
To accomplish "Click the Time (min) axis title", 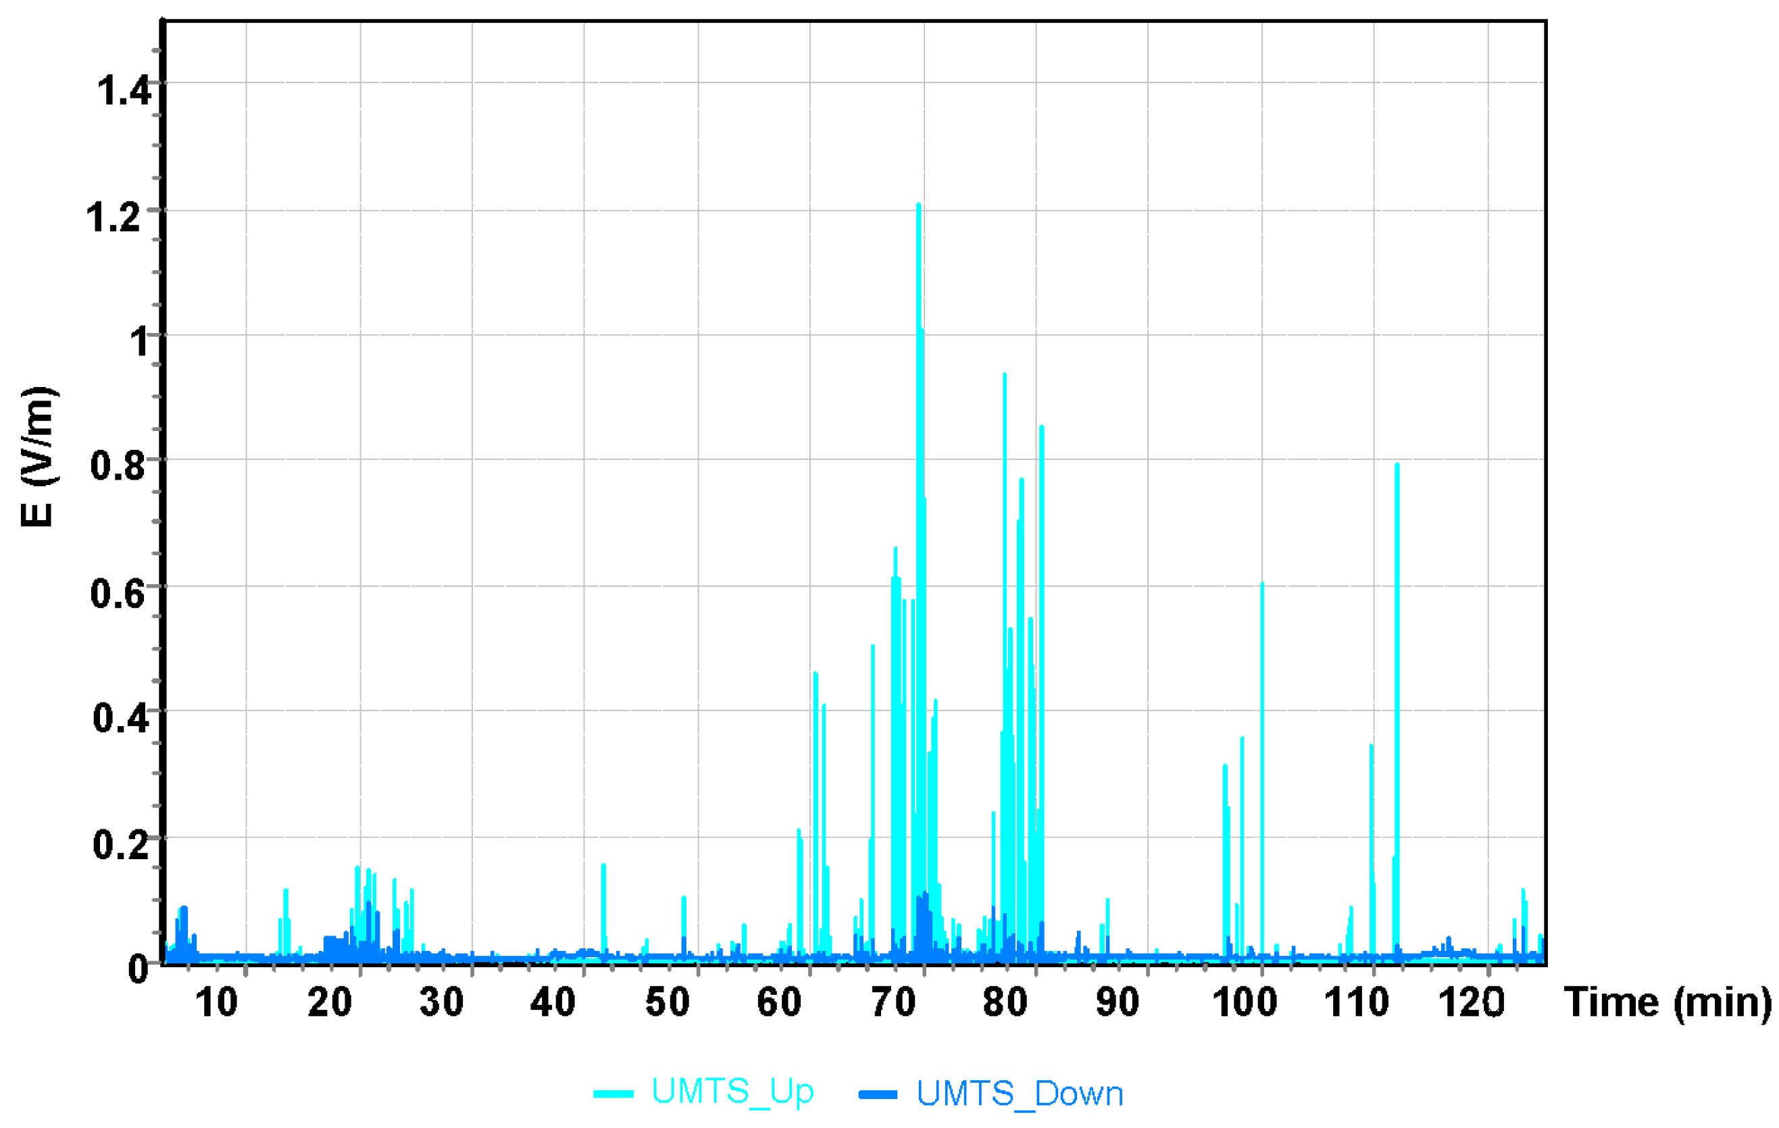I will click(x=1667, y=1004).
